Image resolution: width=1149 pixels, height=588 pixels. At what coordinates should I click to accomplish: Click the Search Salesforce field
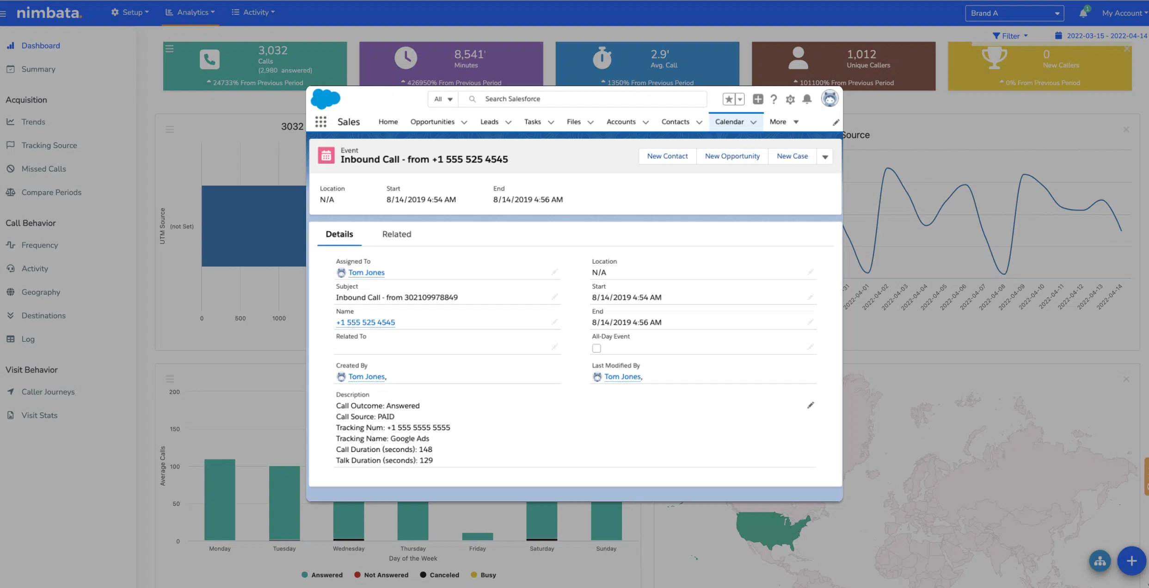(x=583, y=99)
